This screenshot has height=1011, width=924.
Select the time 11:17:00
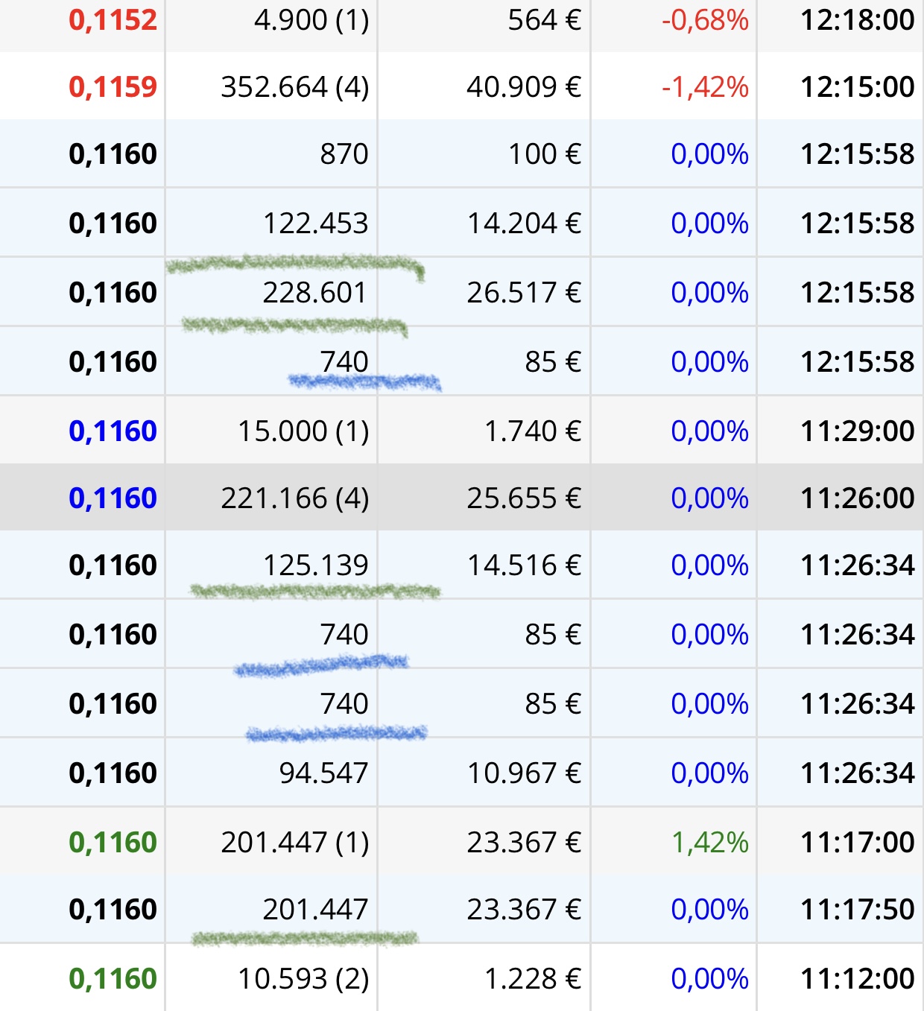(x=858, y=843)
